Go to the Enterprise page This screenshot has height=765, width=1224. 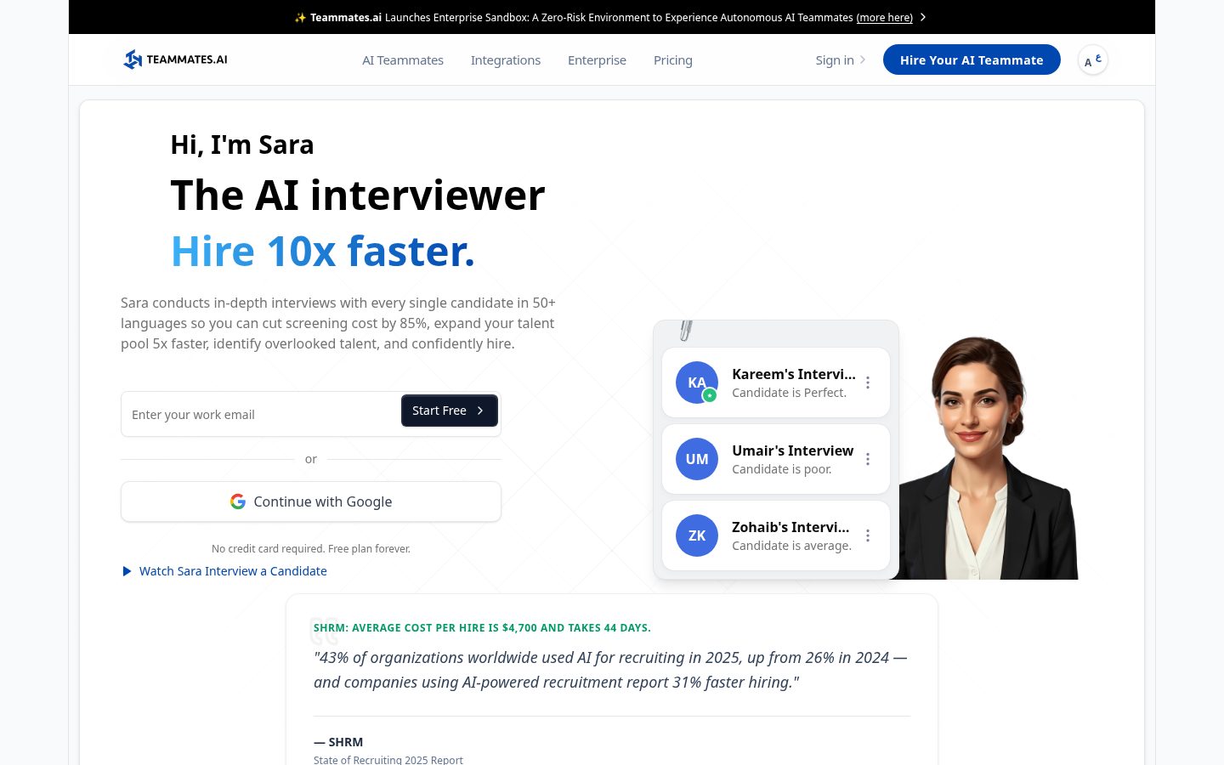click(x=597, y=60)
